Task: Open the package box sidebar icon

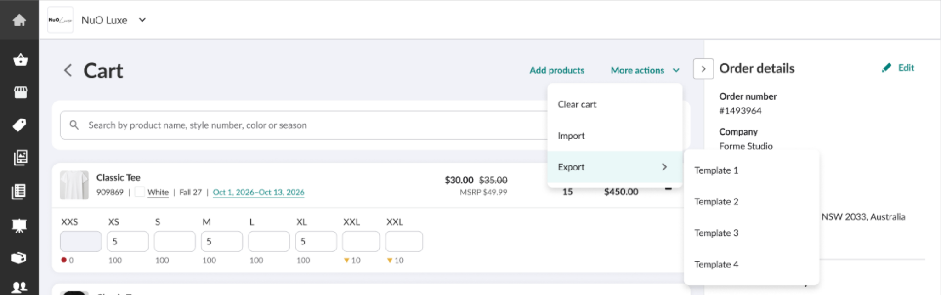Action: click(x=18, y=258)
